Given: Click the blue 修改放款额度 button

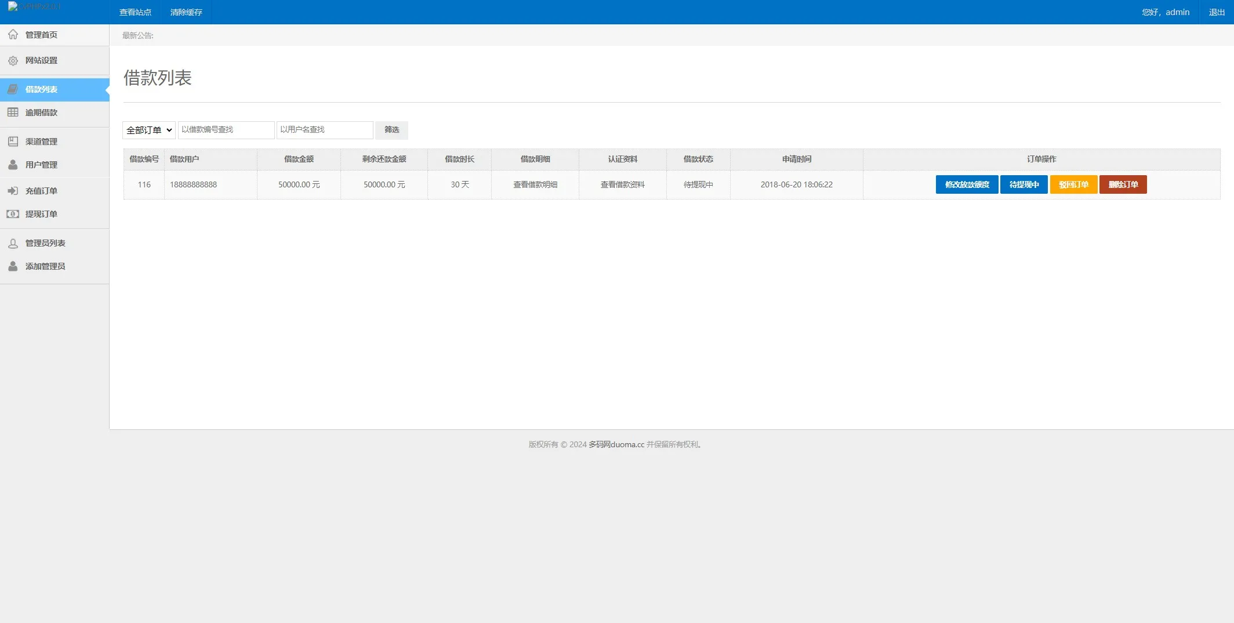Looking at the screenshot, I should [967, 184].
